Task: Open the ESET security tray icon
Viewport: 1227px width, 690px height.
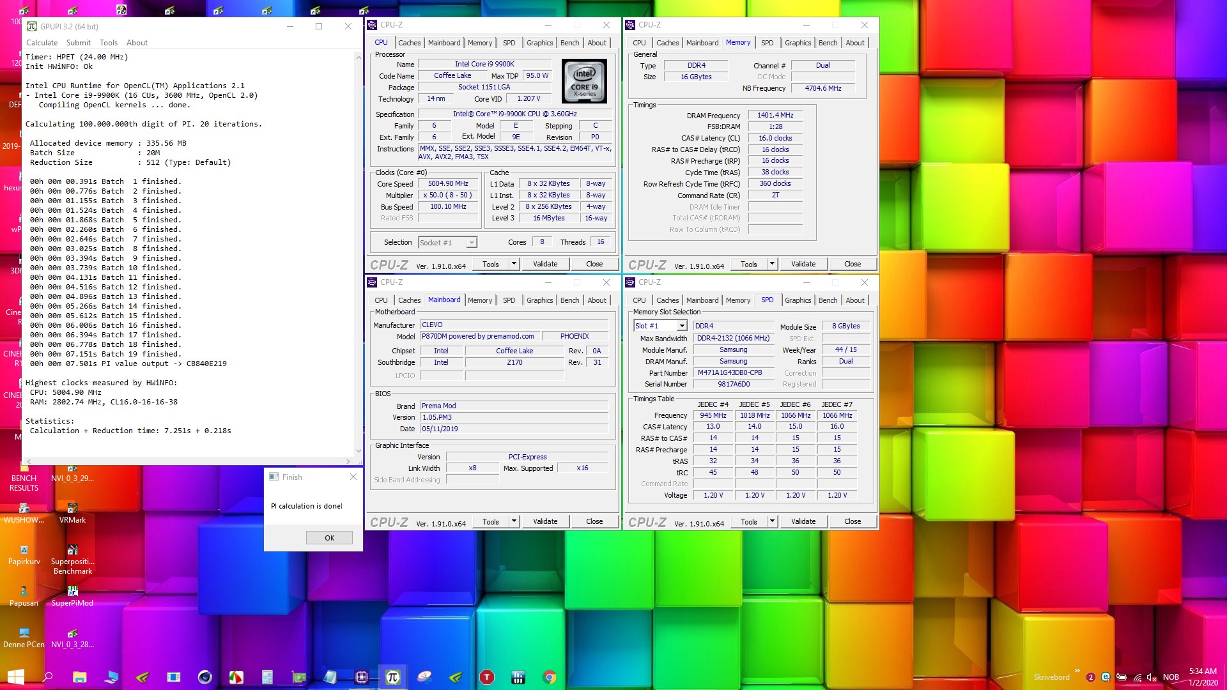Action: tap(1106, 677)
